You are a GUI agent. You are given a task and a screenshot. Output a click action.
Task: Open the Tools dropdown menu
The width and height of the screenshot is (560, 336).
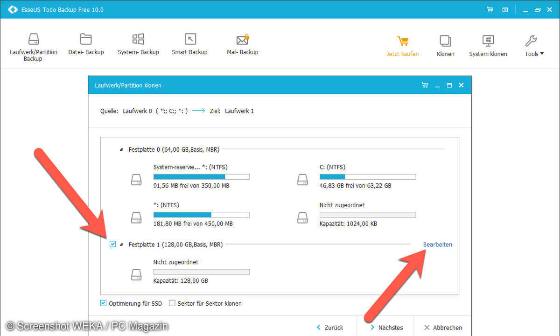(534, 46)
